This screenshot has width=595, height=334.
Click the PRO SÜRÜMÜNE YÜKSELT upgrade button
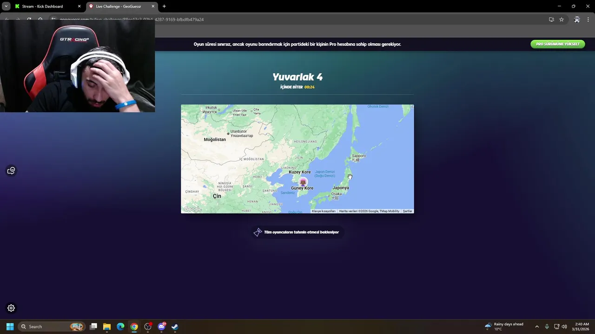coord(557,44)
